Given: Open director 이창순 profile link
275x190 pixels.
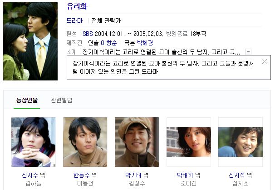Looking at the screenshot, I should 109,43.
